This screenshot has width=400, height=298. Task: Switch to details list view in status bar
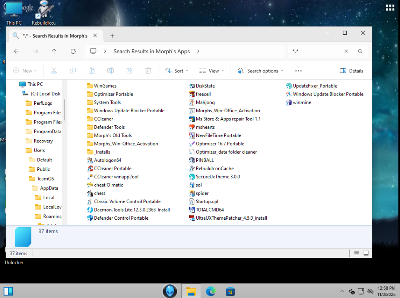(x=356, y=253)
